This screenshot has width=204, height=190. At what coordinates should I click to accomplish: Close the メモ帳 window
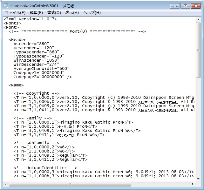196,6
